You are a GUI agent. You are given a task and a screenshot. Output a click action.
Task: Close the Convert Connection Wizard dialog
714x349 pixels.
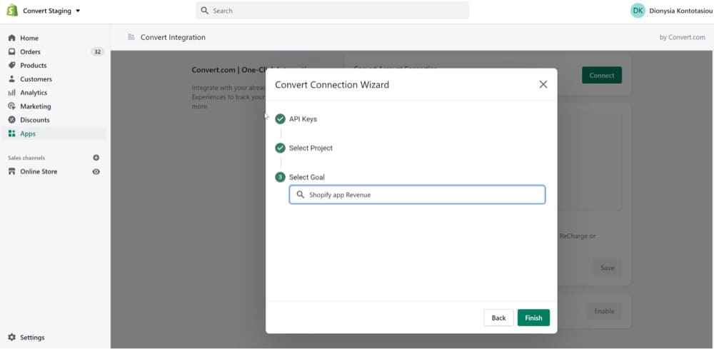(543, 84)
